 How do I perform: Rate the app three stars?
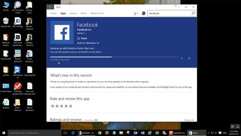pos(61,106)
